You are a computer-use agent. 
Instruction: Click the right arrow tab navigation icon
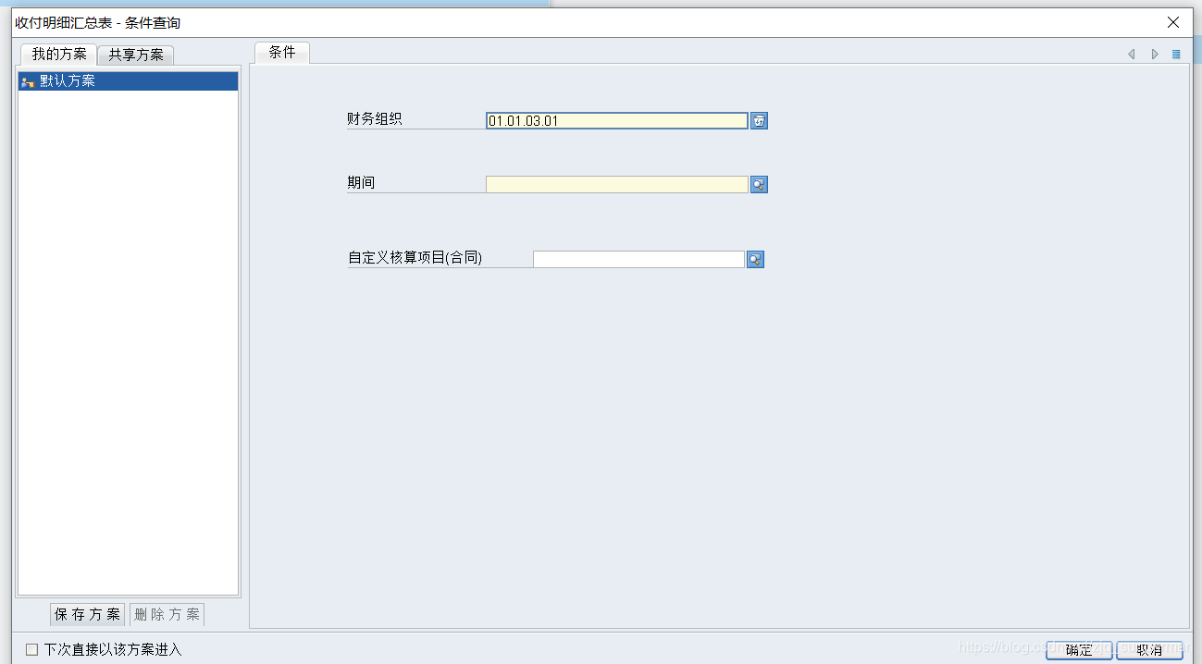[x=1155, y=55]
